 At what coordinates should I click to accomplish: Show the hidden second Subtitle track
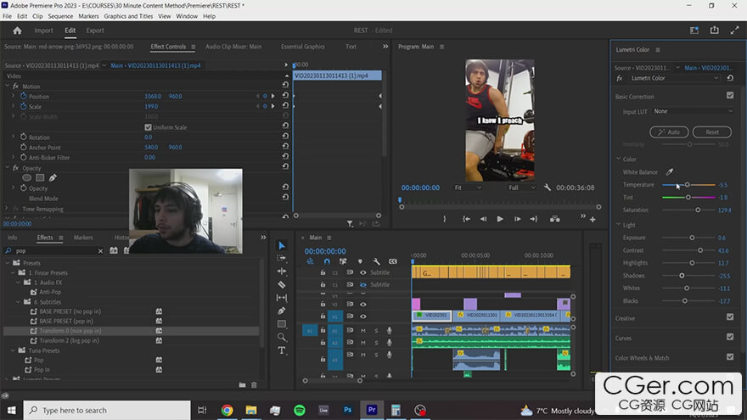pos(363,285)
